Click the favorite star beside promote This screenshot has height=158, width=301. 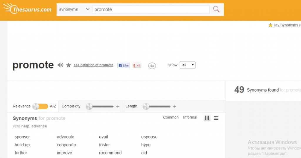coord(68,65)
